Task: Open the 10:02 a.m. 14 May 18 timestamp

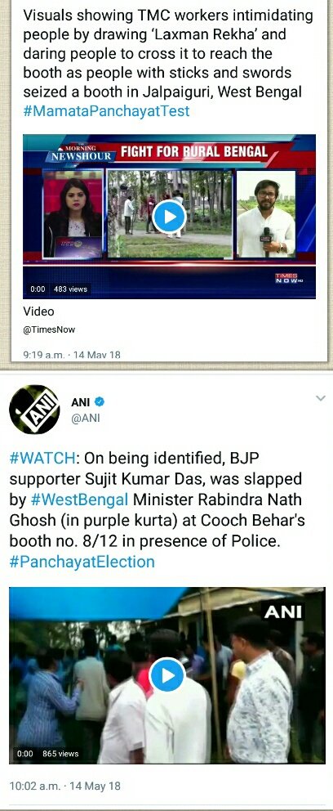Action: pyautogui.click(x=65, y=786)
